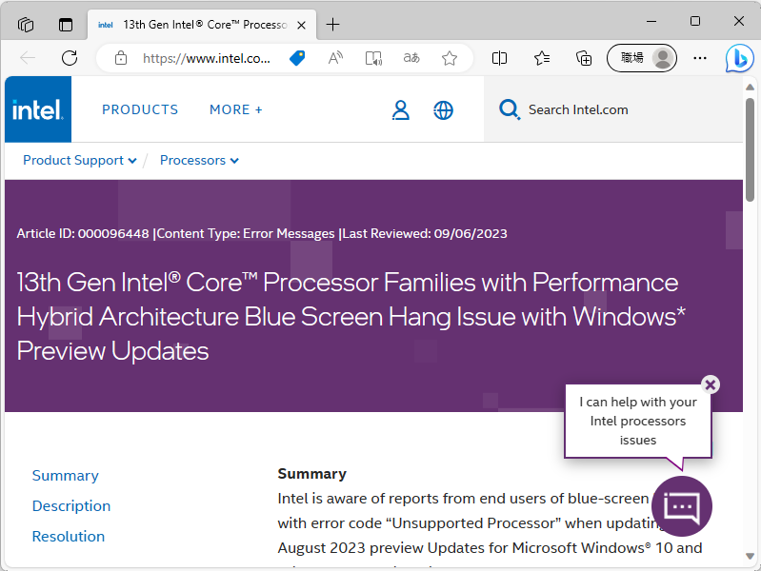Click the bold Summary heading in the article
The width and height of the screenshot is (761, 571).
[312, 474]
